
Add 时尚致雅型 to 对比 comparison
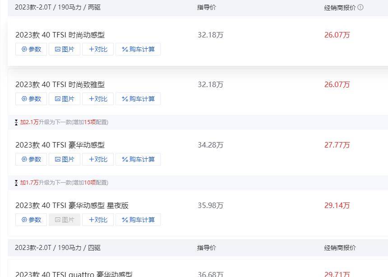click(x=98, y=99)
